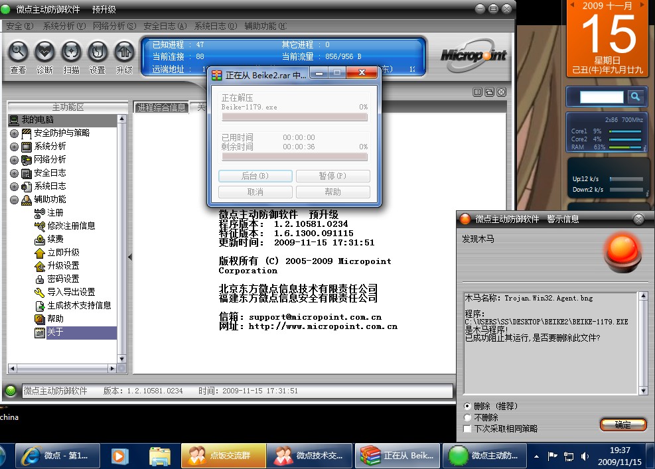Click the volume speaker tray icon
Viewport: 655px width, 469px height.
[585, 456]
